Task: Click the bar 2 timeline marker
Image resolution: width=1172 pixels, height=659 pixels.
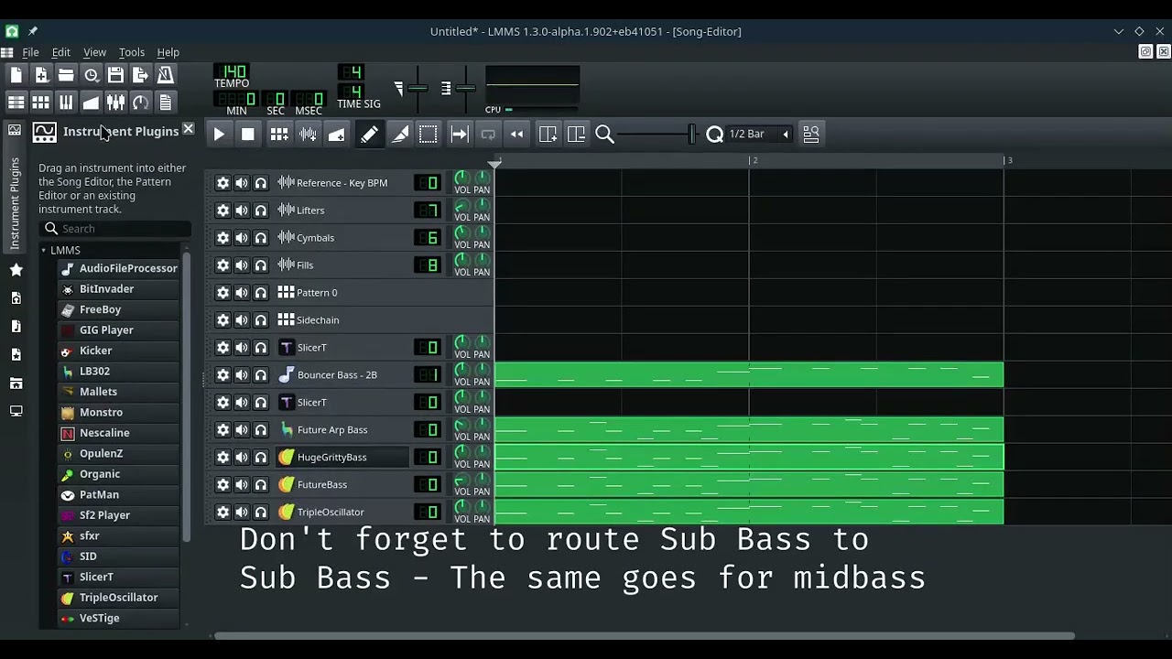Action: point(753,161)
